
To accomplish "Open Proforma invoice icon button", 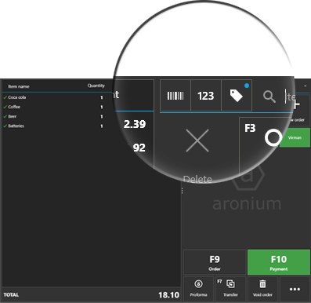I will pyautogui.click(x=198, y=284).
